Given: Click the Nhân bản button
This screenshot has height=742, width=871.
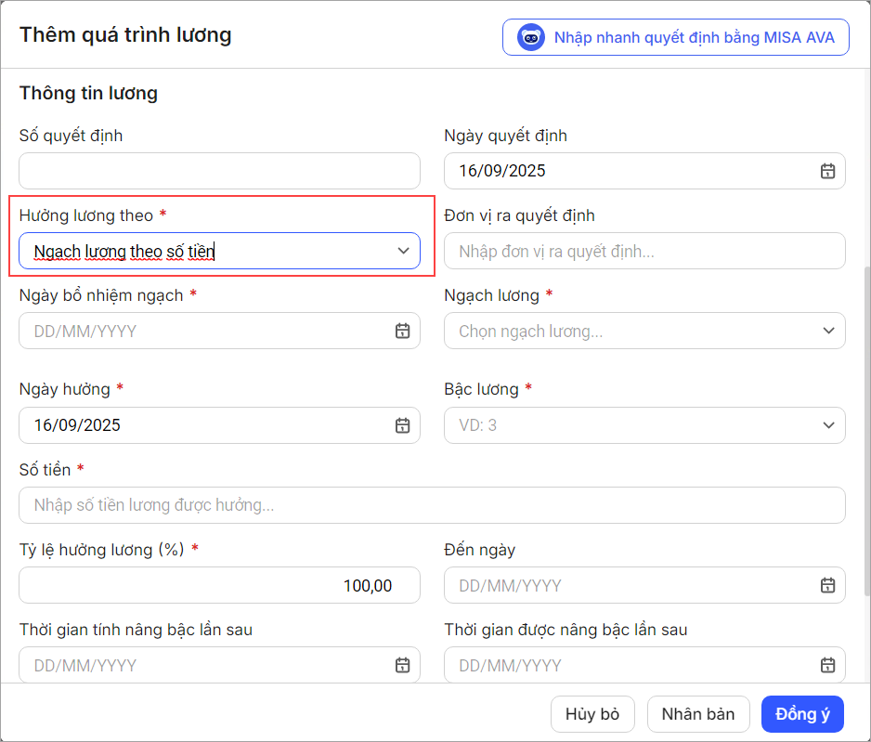Looking at the screenshot, I should tap(697, 714).
